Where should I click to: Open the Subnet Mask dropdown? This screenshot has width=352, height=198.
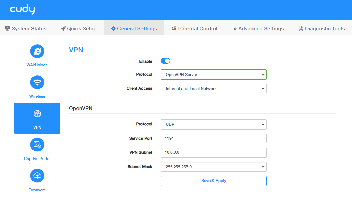pos(214,167)
